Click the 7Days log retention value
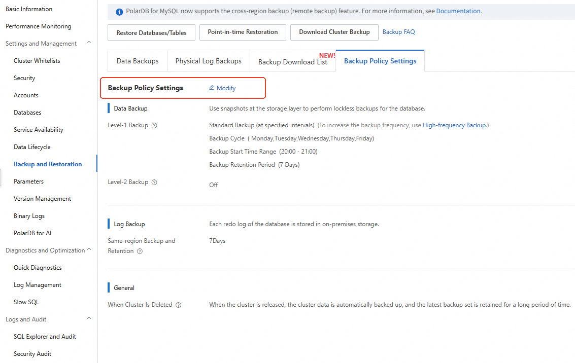This screenshot has height=363, width=575. tap(217, 241)
